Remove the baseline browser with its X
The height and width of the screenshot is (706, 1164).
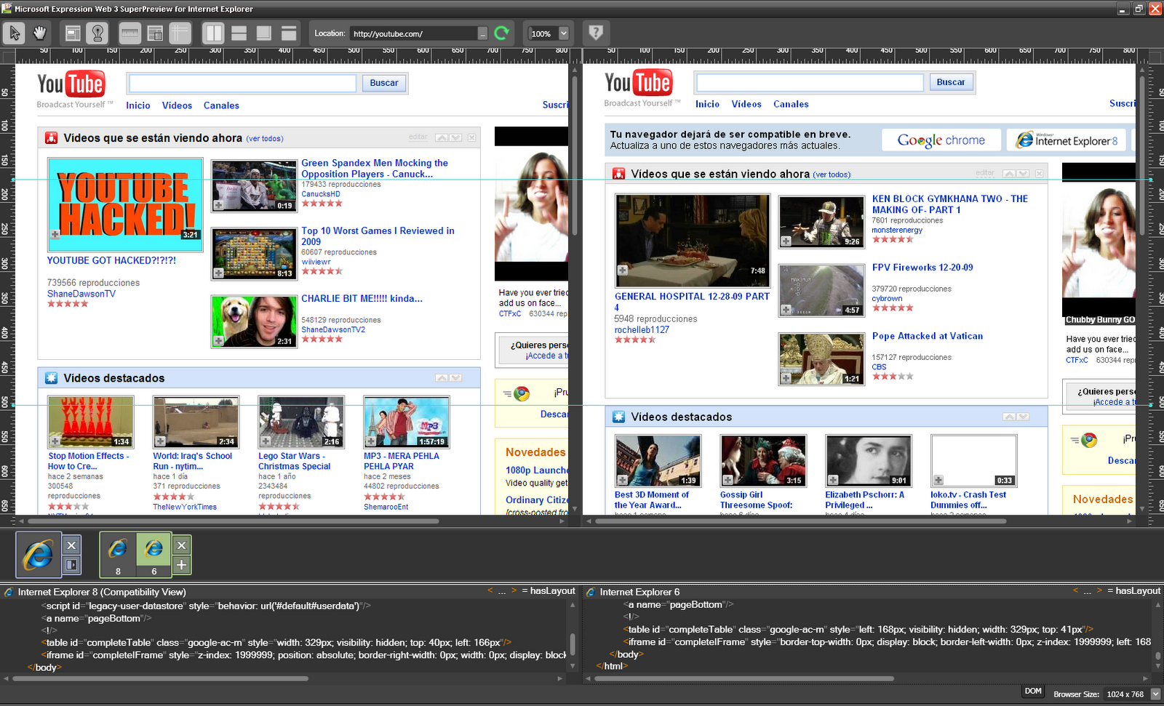[71, 545]
